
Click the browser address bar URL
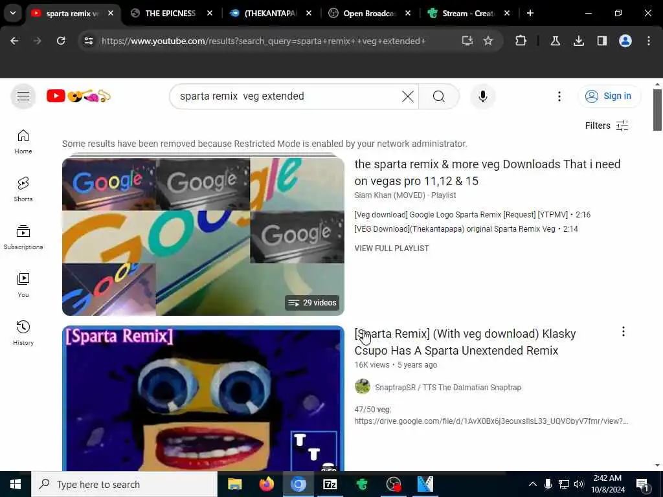click(264, 41)
